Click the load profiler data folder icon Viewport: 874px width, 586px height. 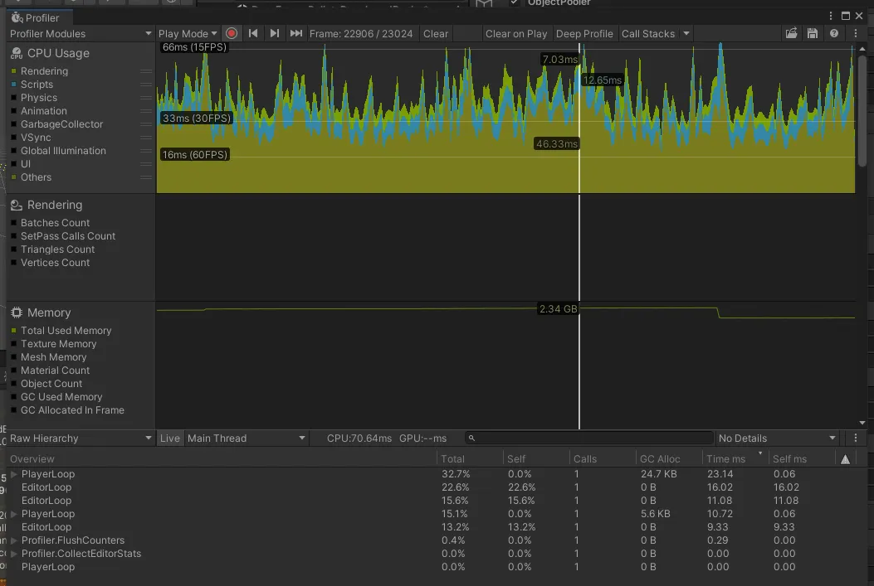(x=791, y=34)
